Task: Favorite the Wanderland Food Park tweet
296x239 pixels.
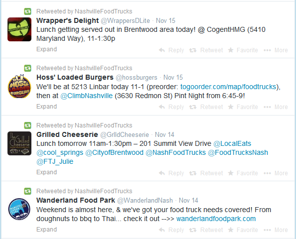Action: (x=243, y=230)
